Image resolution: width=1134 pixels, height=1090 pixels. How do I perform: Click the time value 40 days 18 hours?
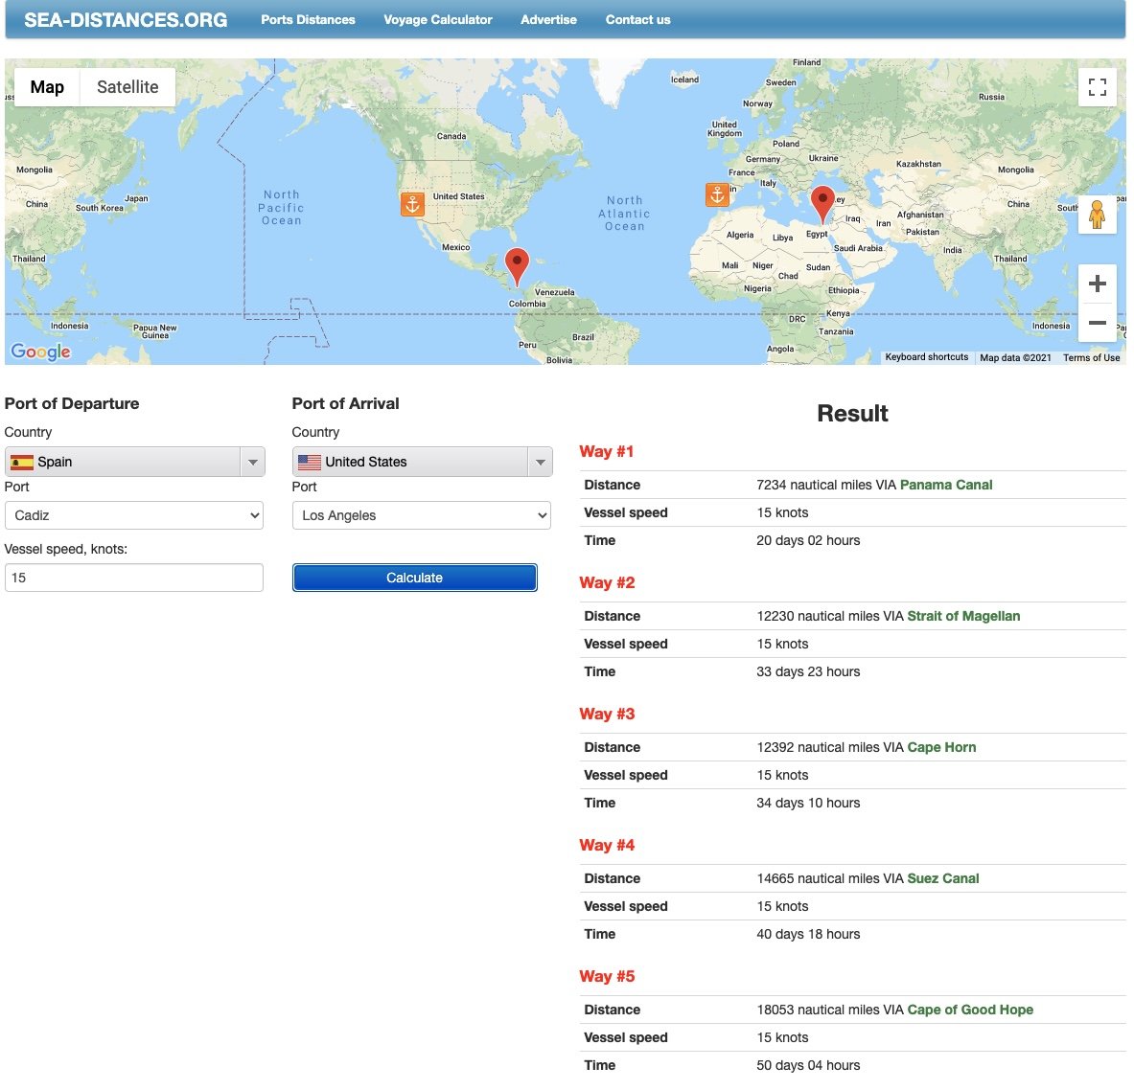point(808,934)
